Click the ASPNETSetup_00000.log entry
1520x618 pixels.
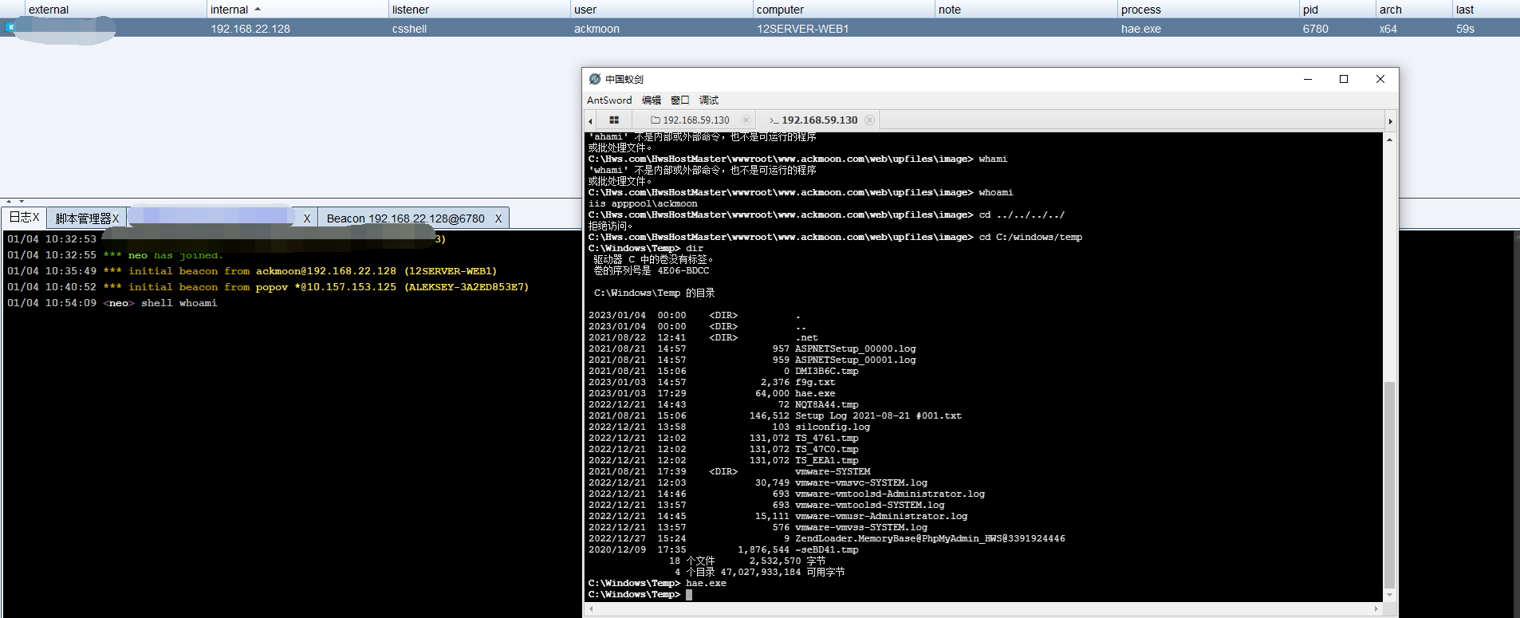(x=856, y=348)
